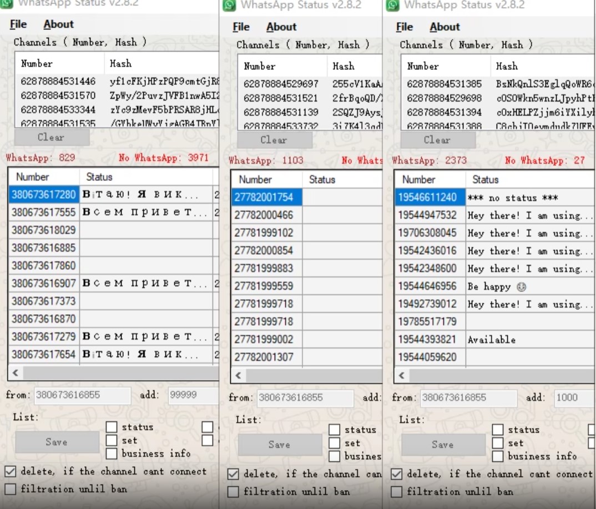The height and width of the screenshot is (509, 596).
Task: Open About menu in left window
Action: (58, 24)
